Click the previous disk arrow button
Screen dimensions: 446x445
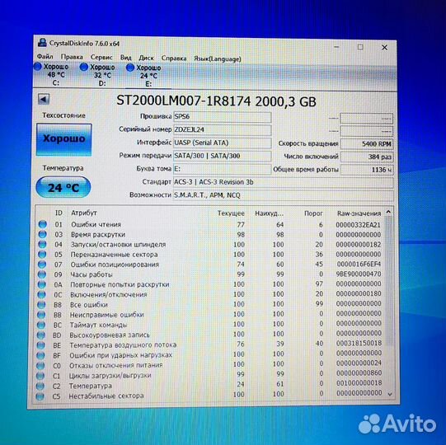point(44,99)
